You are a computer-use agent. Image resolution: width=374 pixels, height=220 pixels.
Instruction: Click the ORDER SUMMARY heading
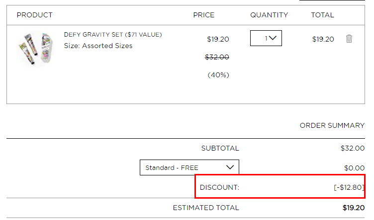click(x=332, y=125)
